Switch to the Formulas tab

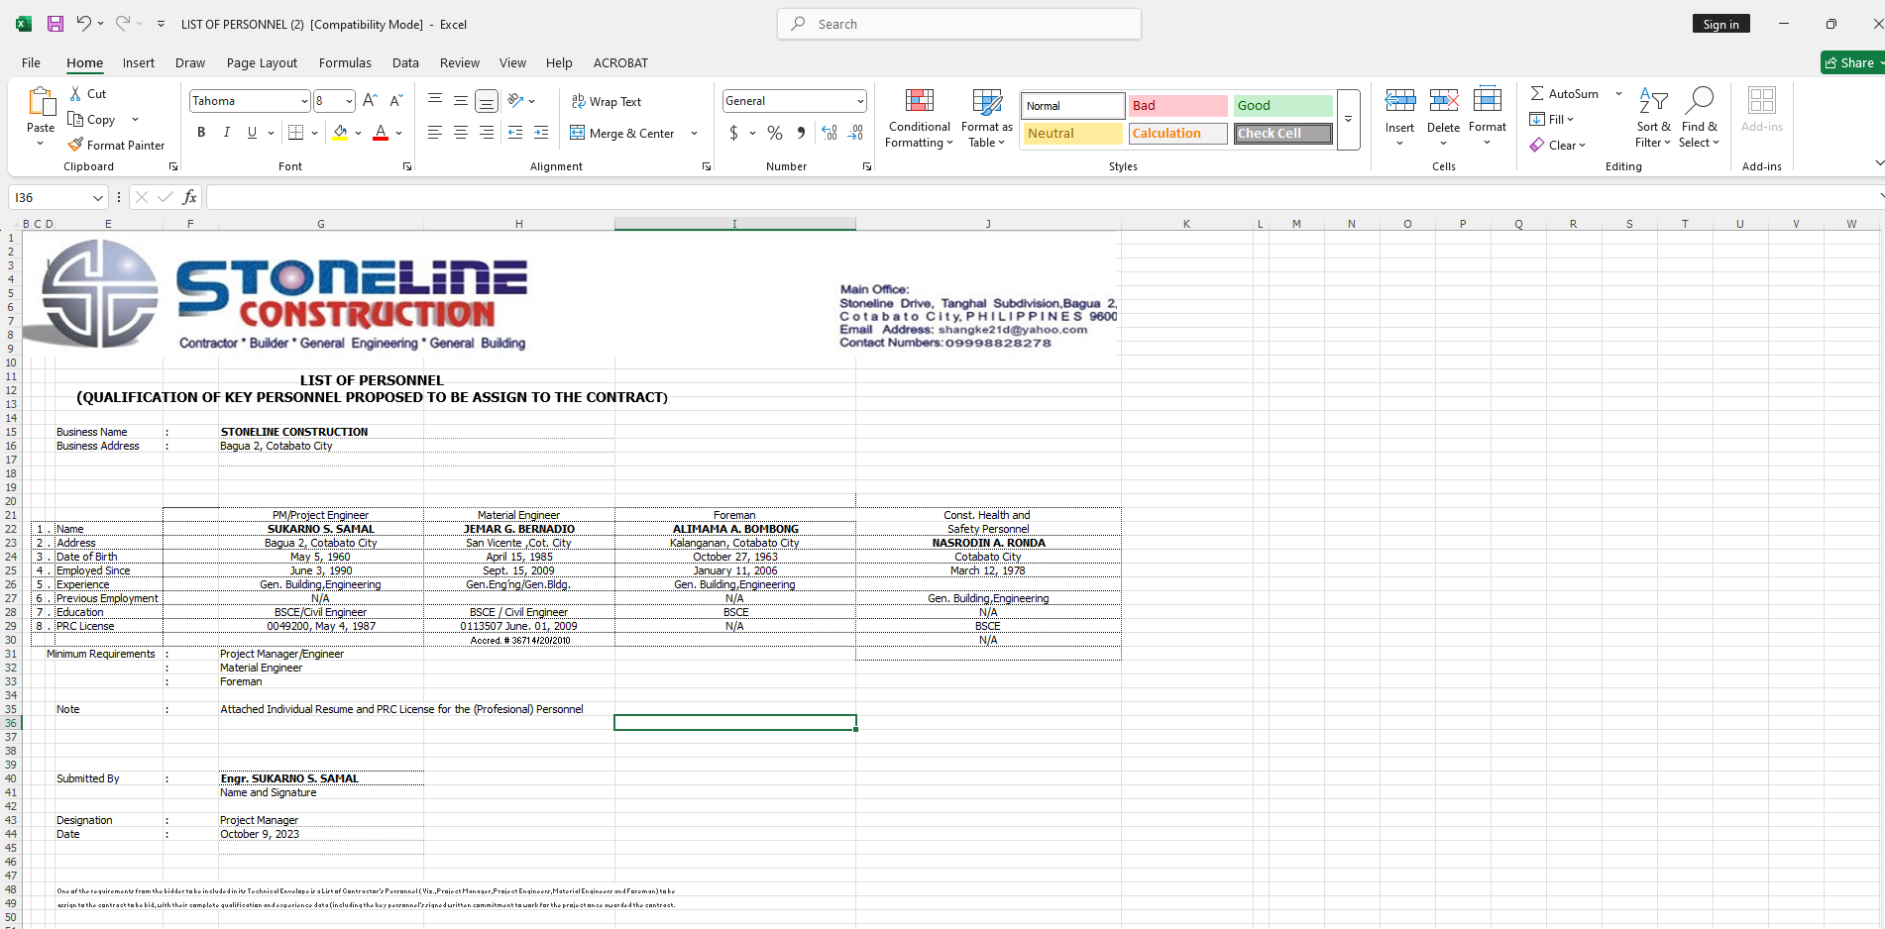345,62
